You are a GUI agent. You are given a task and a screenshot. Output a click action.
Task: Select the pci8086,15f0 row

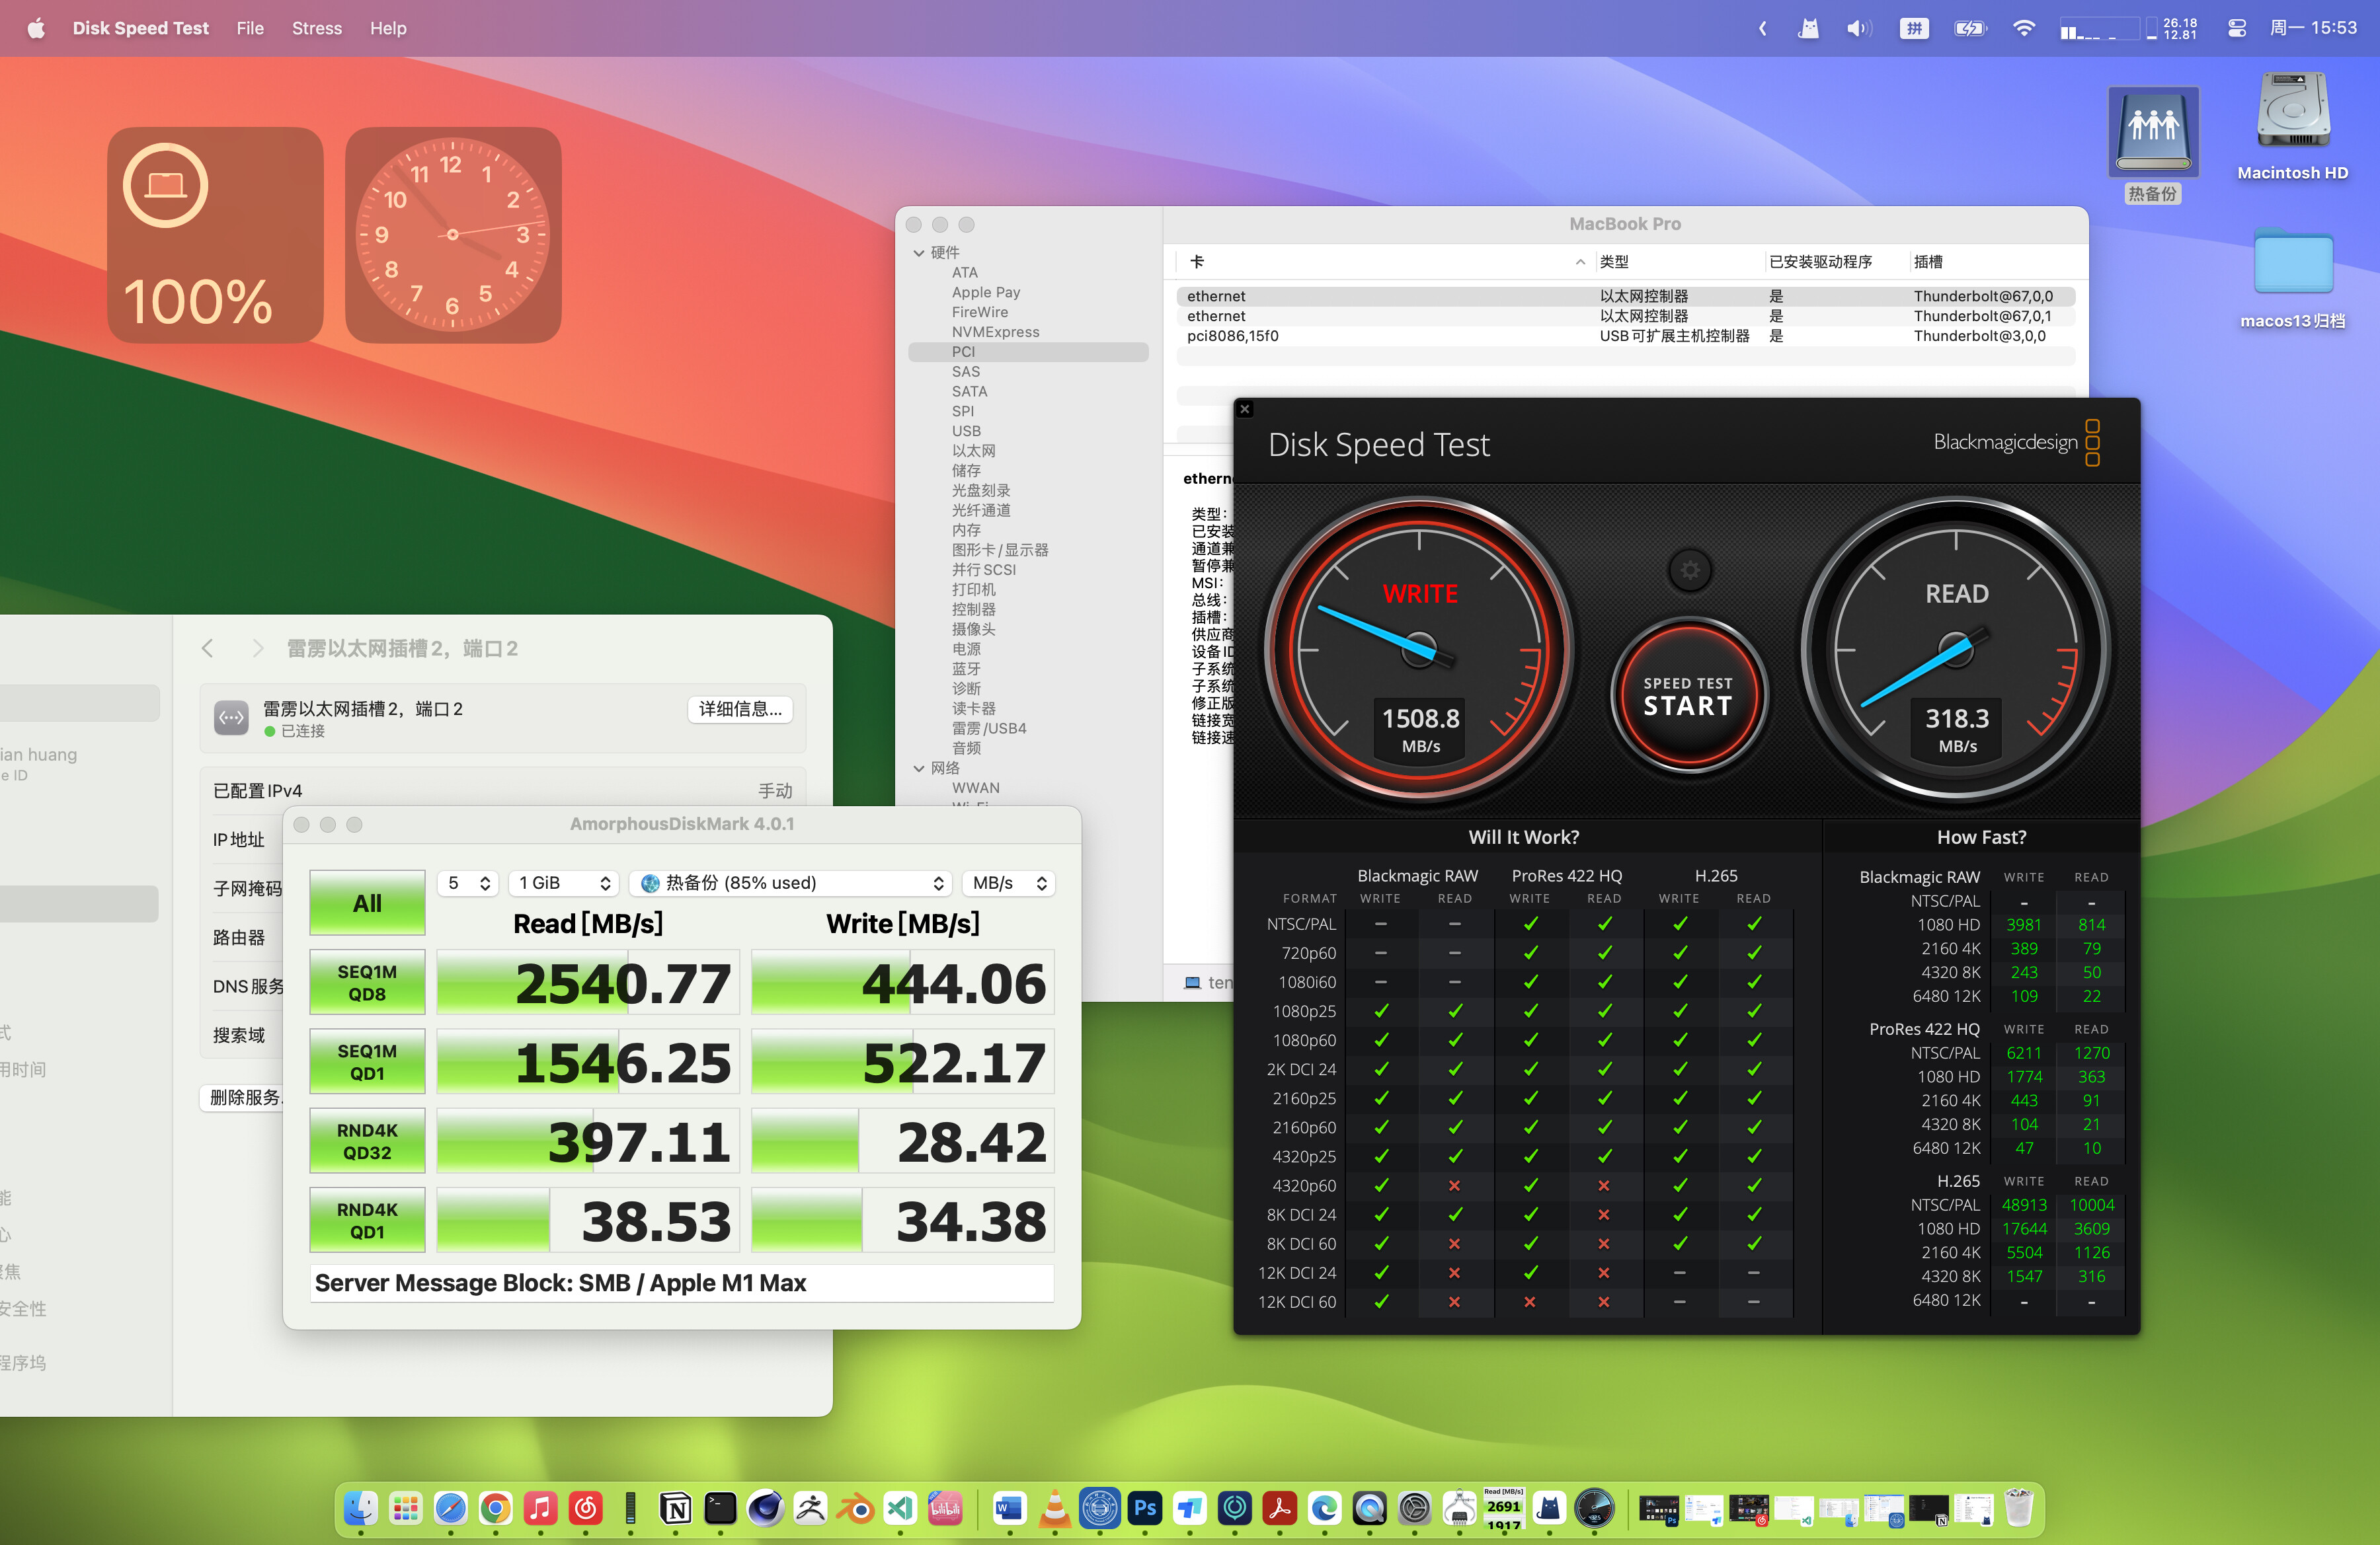coord(1626,336)
